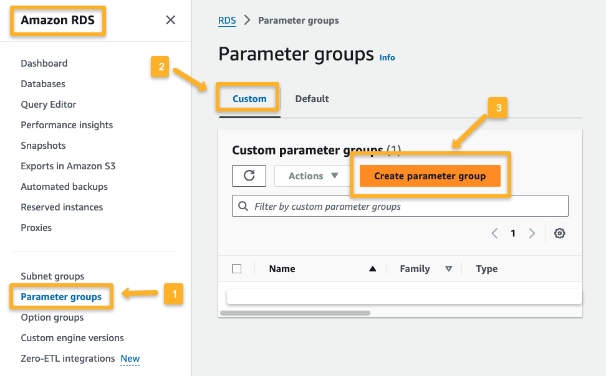Sort by Family column arrow
The height and width of the screenshot is (376, 606).
448,269
